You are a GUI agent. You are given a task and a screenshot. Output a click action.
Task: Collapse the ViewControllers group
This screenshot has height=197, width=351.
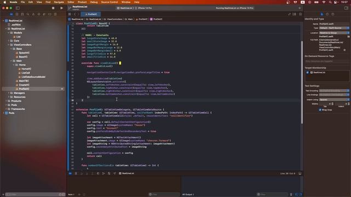(x=9, y=45)
